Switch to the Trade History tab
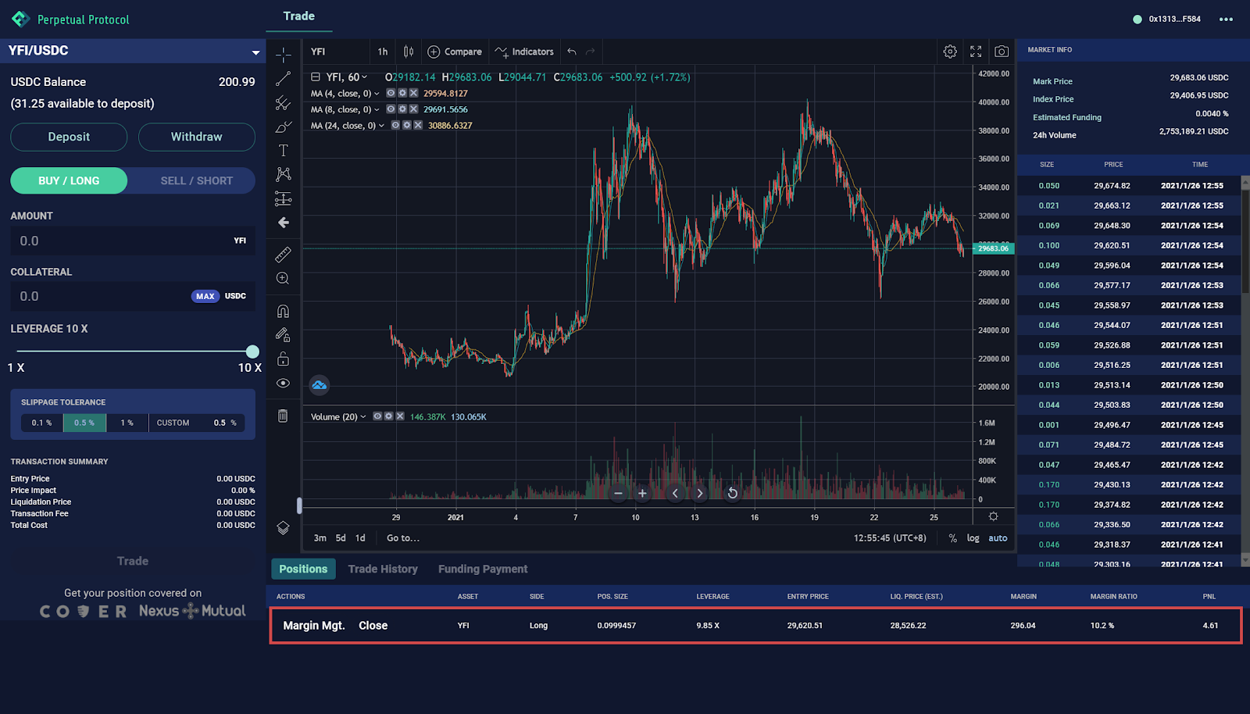 pyautogui.click(x=383, y=569)
